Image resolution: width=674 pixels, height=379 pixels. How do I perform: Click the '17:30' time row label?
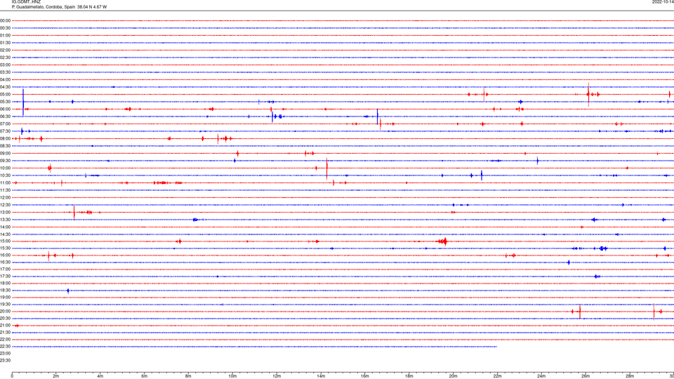click(5, 277)
